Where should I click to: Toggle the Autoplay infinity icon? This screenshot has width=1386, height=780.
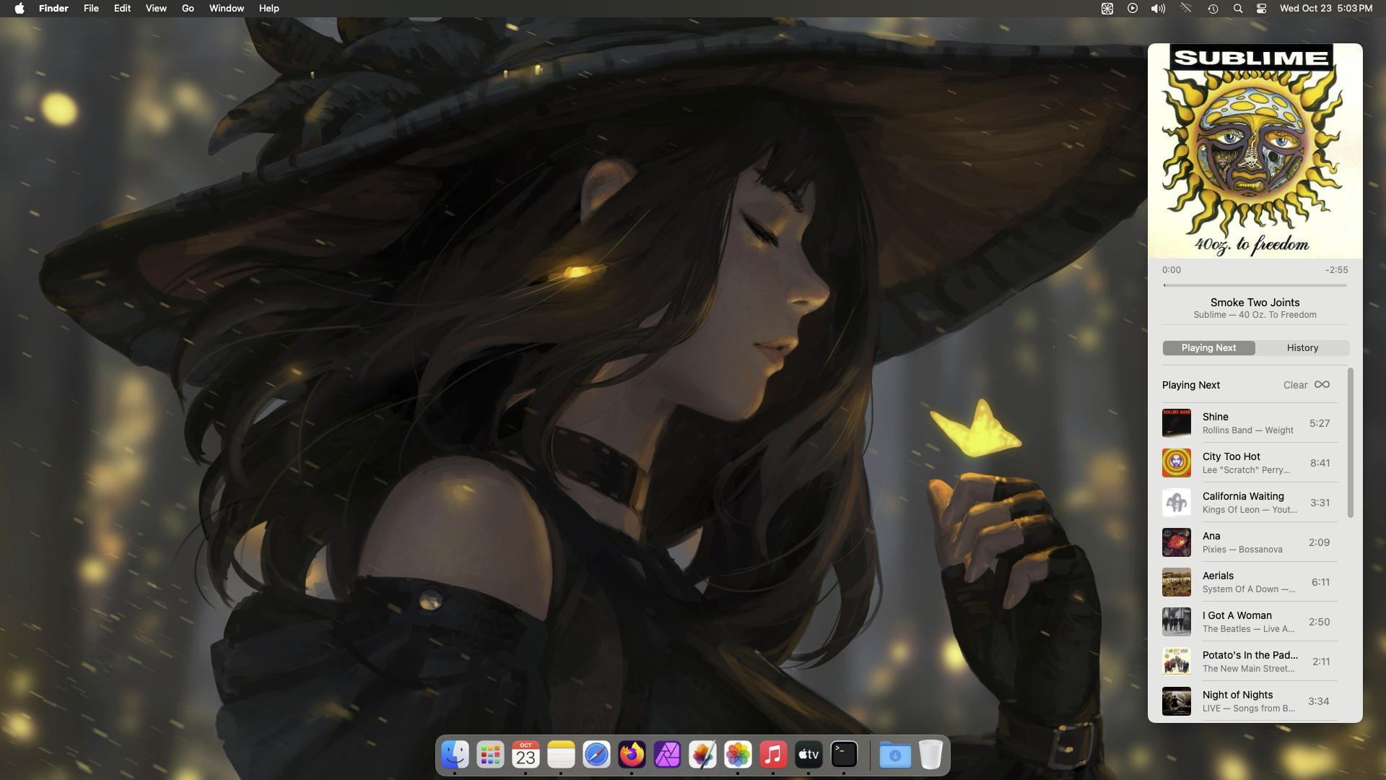1322,385
